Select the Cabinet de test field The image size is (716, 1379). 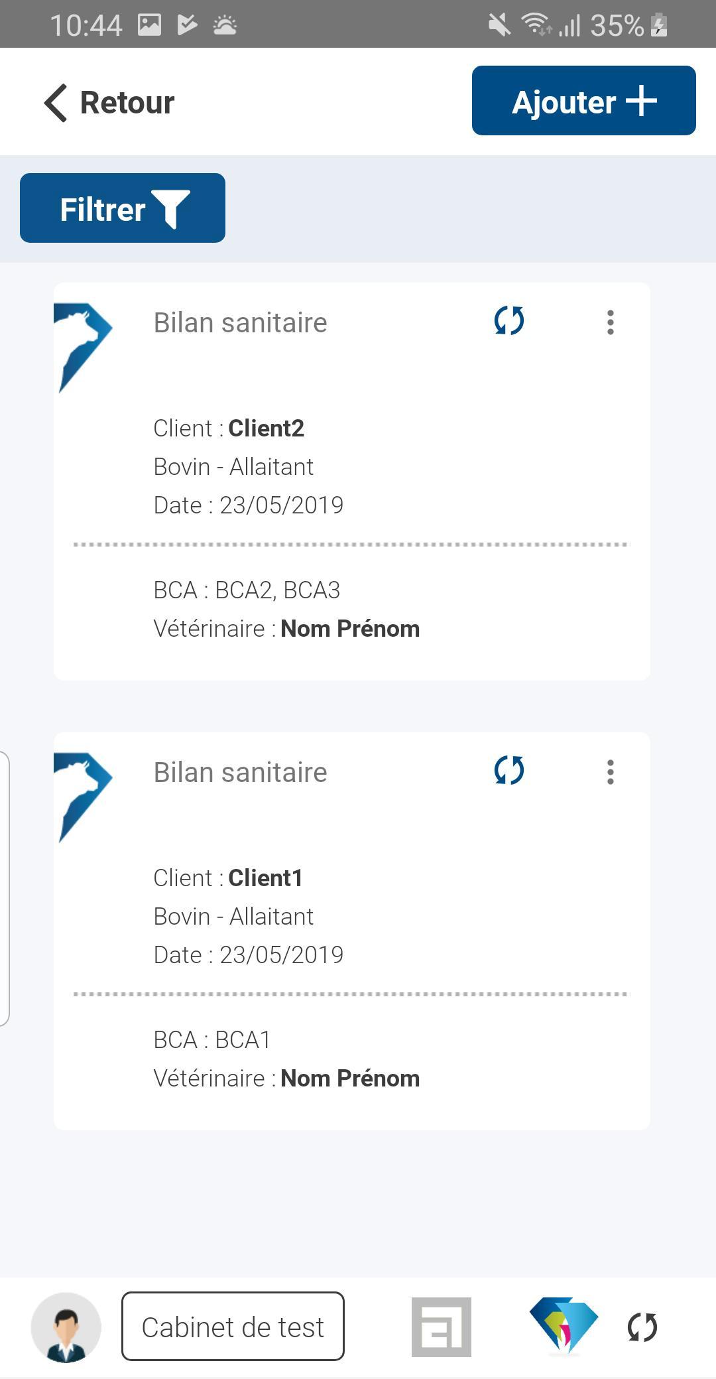click(233, 1327)
